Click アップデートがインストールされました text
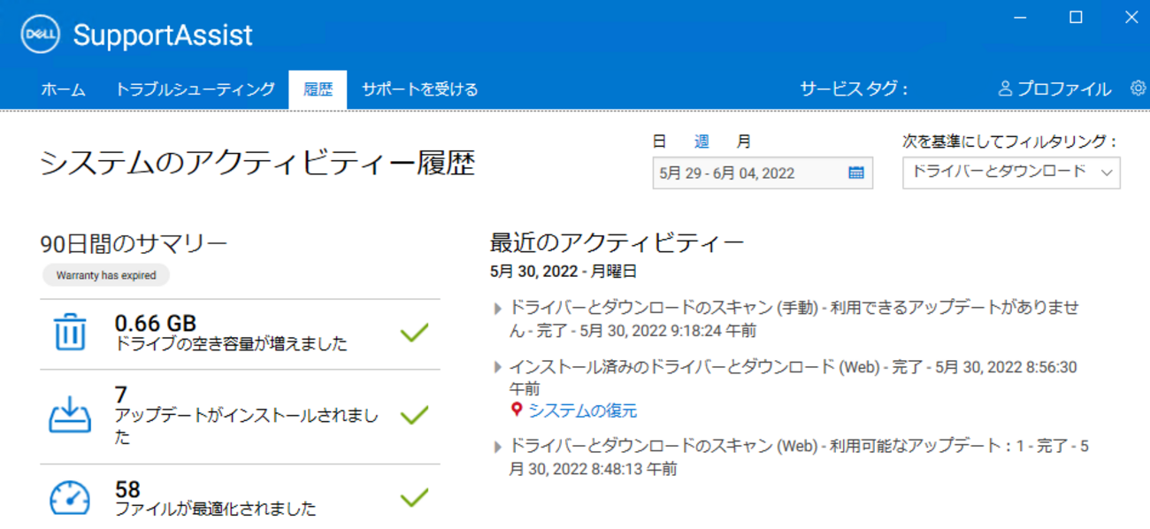The image size is (1150, 529). [247, 426]
